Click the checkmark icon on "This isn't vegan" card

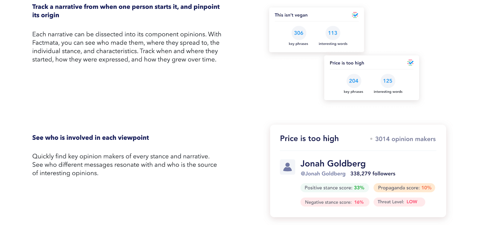click(x=355, y=15)
